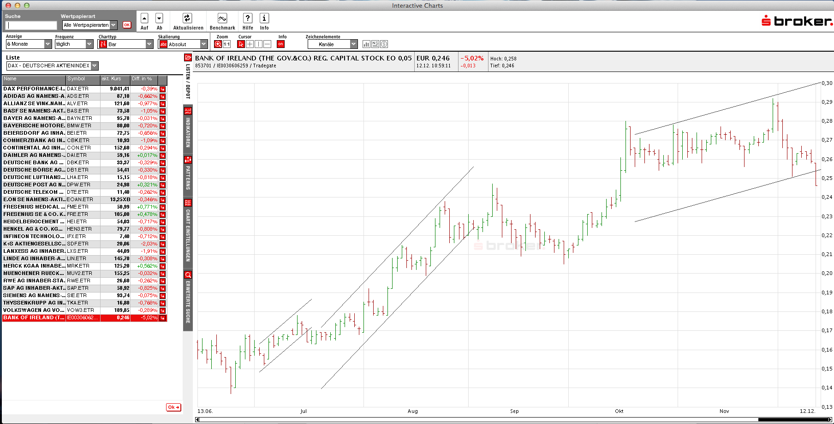The width and height of the screenshot is (834, 424).
Task: Click red arrow icon for MERCK row
Action: click(x=163, y=266)
